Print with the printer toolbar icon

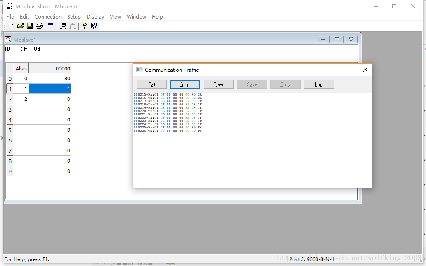click(x=39, y=26)
